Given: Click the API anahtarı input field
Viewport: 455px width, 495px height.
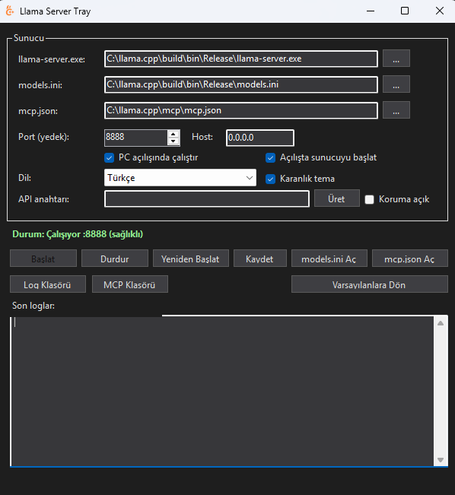Looking at the screenshot, I should point(207,199).
